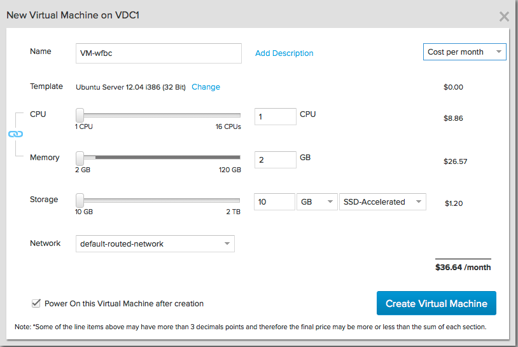The image size is (518, 347).
Task: Click the CPU slider track at 16 CPUs end
Action: (238, 115)
